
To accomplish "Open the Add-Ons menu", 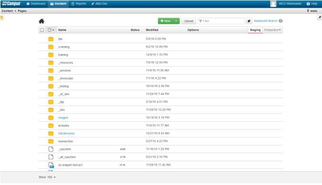I will click(x=99, y=4).
